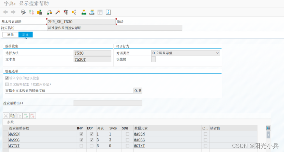Click the Insert row icon with green plus
The image size is (284, 152).
(x=26, y=116)
